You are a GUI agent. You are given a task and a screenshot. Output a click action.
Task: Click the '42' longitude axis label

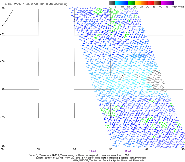147,149
